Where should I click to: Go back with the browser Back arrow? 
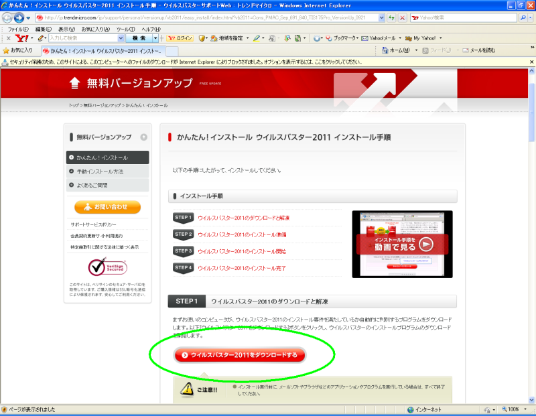7,17
